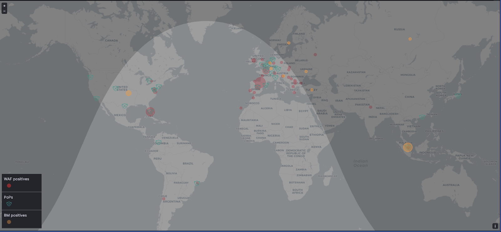The width and height of the screenshot is (501, 232).
Task: Select the PoP marker in Colombia
Action: (159, 143)
